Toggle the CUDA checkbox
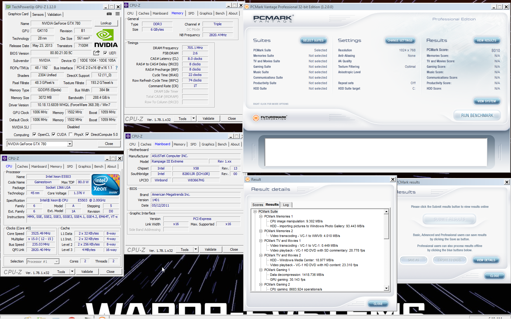511x319 pixels. [54, 134]
